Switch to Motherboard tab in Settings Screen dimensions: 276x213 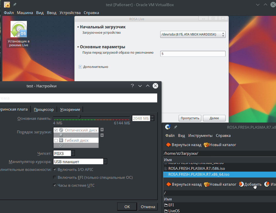[15, 109]
